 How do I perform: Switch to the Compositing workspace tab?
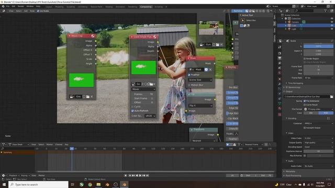(146, 7)
